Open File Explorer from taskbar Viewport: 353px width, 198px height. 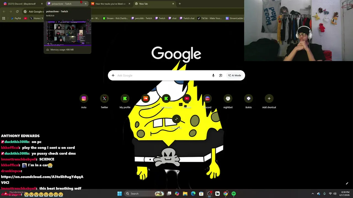point(185,194)
